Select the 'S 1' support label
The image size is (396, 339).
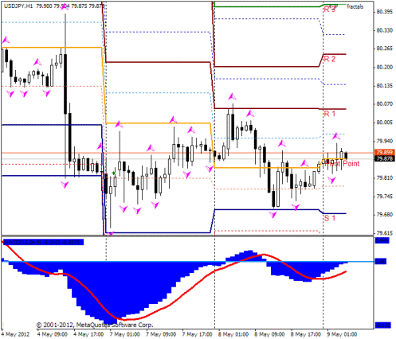[x=330, y=218]
